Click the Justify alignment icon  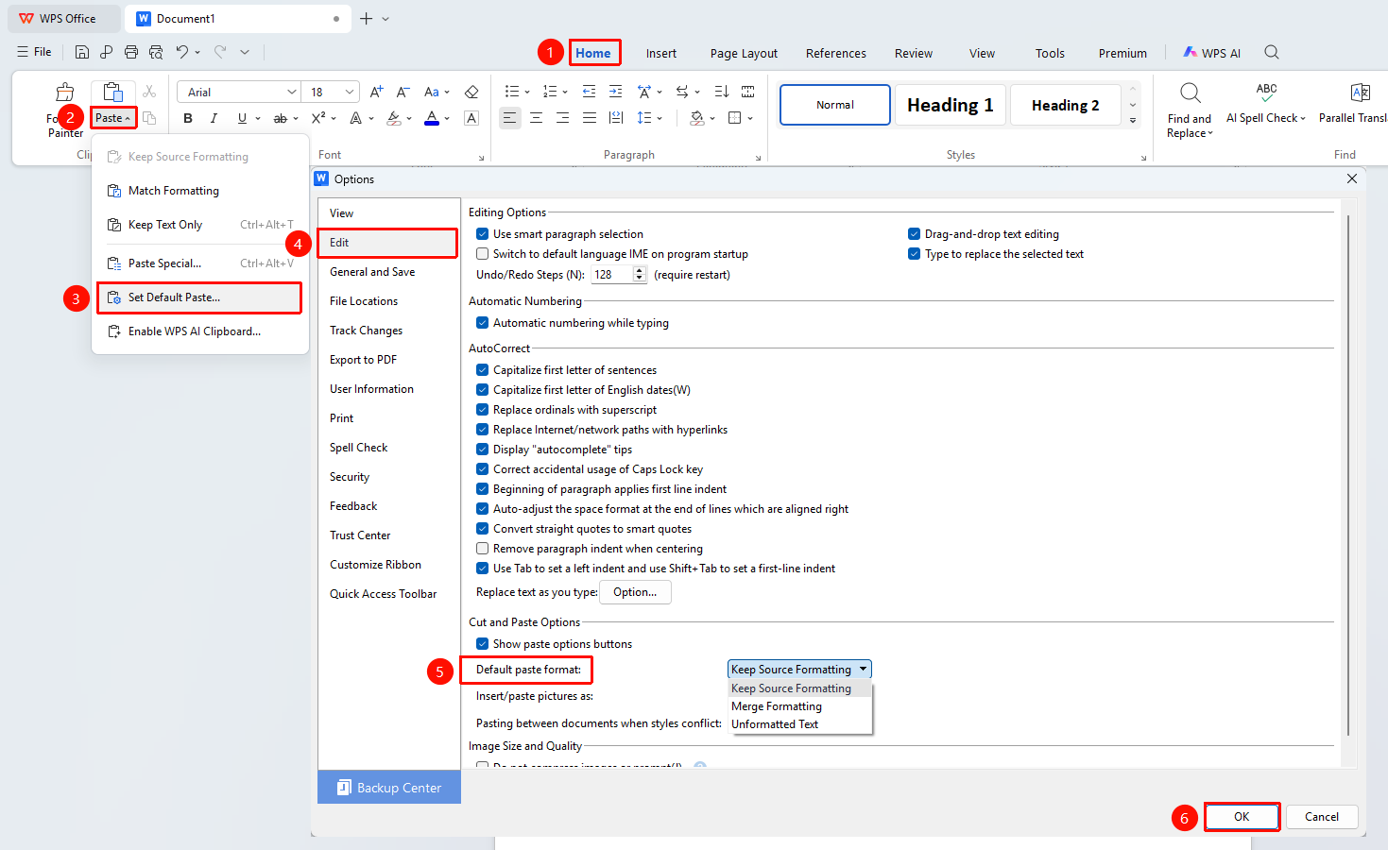click(590, 118)
